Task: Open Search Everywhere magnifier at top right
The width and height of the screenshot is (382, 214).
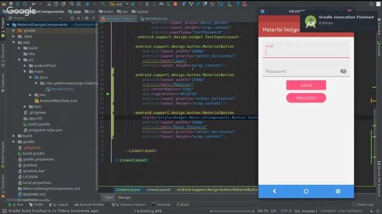Action: click(x=371, y=4)
